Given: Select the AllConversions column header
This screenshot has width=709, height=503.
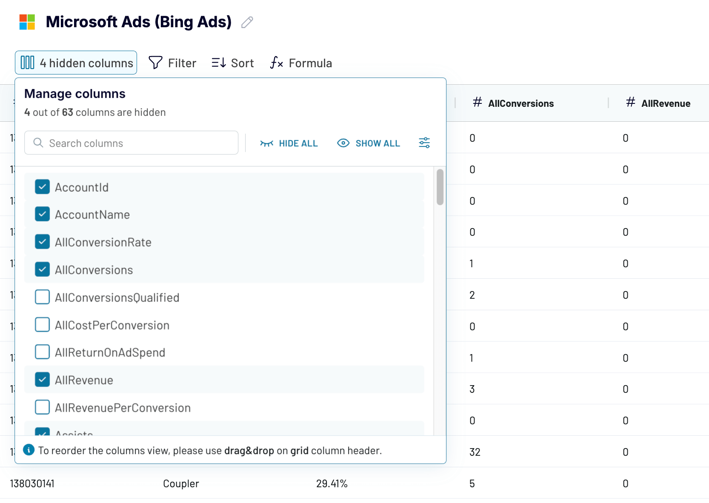Looking at the screenshot, I should coord(521,103).
